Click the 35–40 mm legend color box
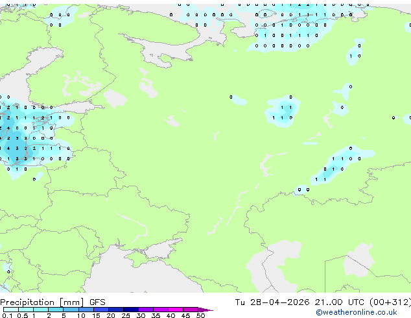 coord(161,310)
